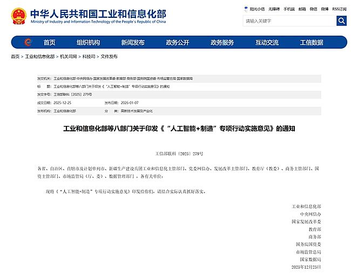This screenshot has width=351, height=274.
Task: Go to 新闻发布 in the navigation bar
Action: click(132, 42)
